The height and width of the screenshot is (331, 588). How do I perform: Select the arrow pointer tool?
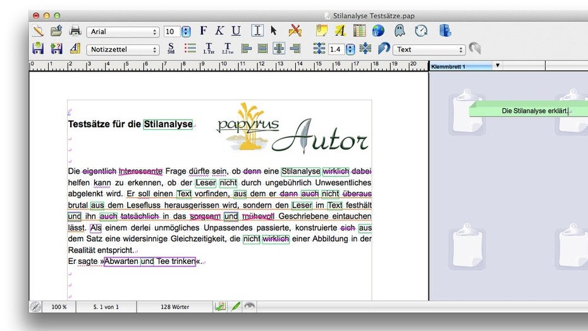pyautogui.click(x=274, y=30)
